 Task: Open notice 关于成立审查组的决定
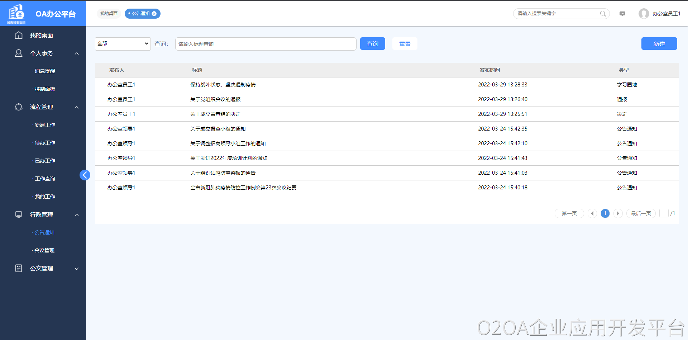point(215,114)
